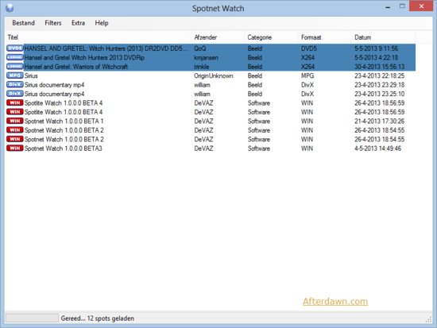Click the sender 'trinkle'
Viewport: 437px width, 328px height.
(x=201, y=67)
